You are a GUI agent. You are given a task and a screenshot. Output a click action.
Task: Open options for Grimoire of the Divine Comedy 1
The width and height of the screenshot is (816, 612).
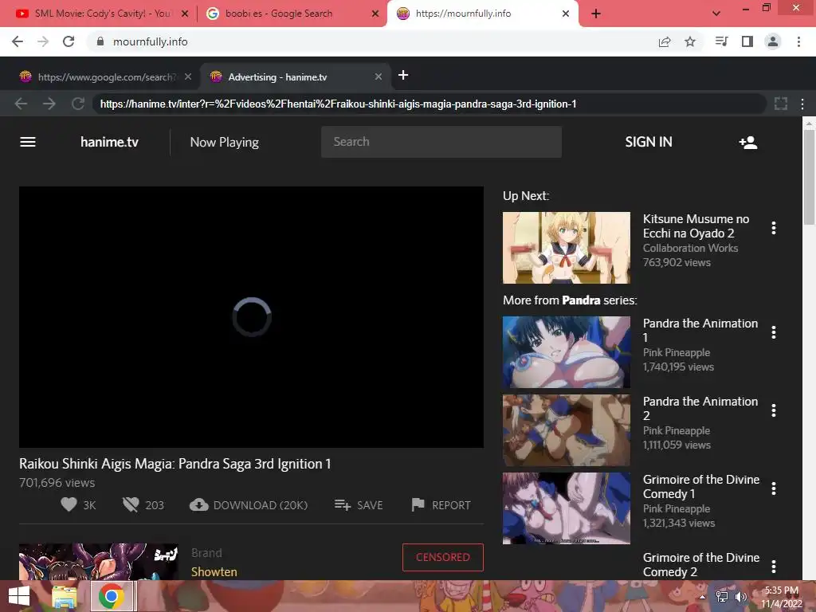tap(774, 488)
